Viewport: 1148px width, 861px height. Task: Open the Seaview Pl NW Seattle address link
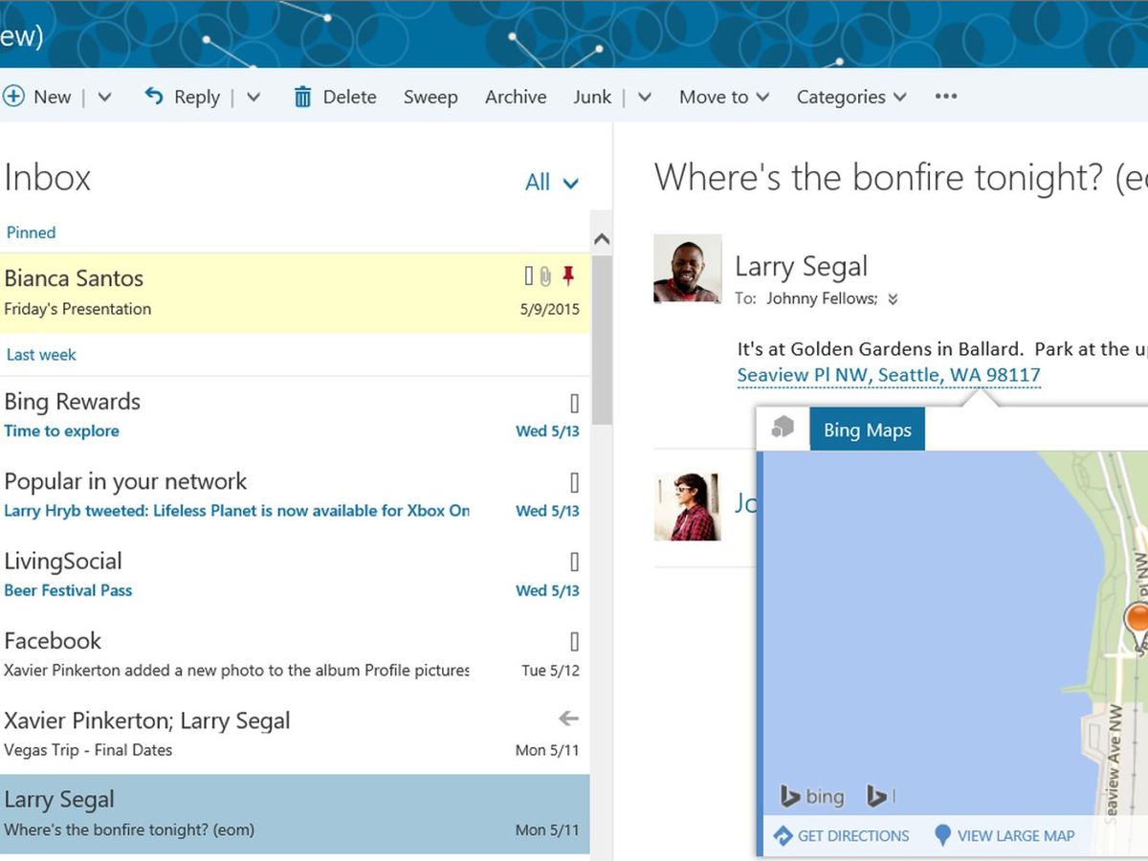(x=888, y=374)
